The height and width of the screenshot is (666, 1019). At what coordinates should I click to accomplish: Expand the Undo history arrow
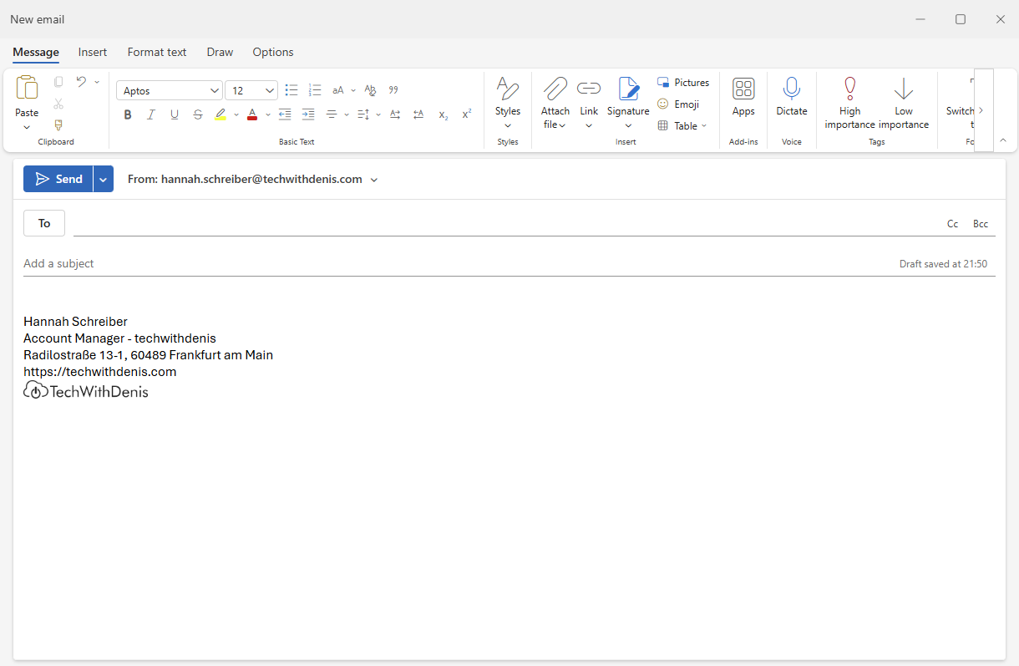[x=97, y=82]
